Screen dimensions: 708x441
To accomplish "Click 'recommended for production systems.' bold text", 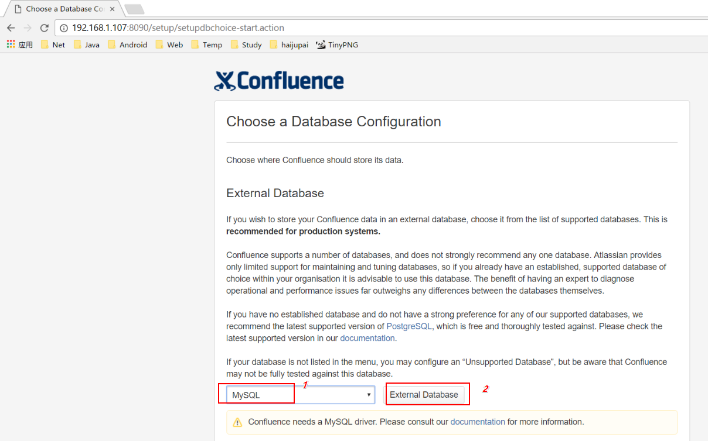I will pos(304,231).
